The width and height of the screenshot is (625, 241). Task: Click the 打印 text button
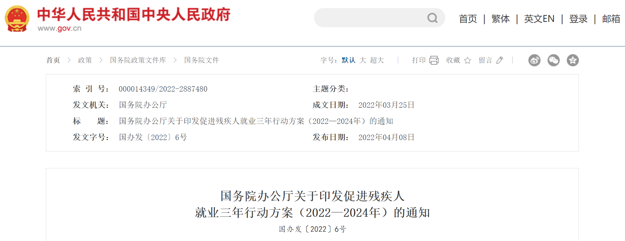419,60
